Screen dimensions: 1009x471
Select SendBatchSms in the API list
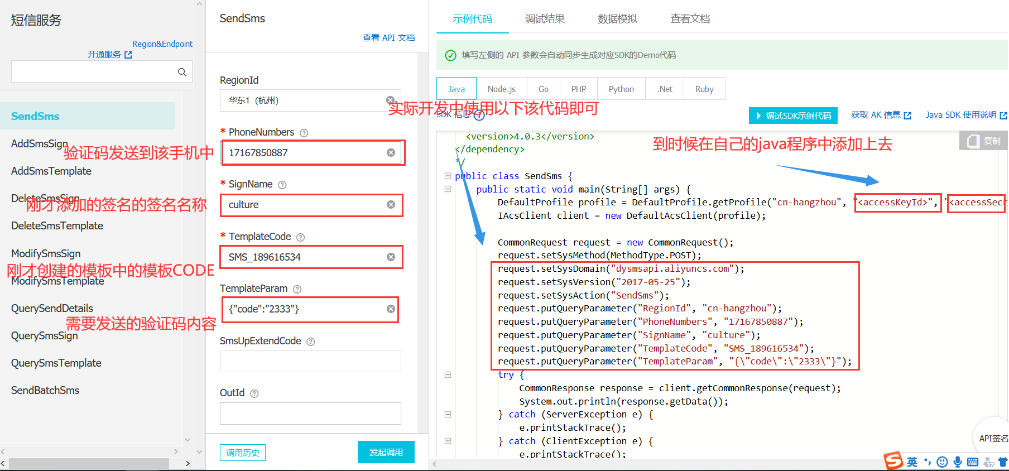(45, 391)
